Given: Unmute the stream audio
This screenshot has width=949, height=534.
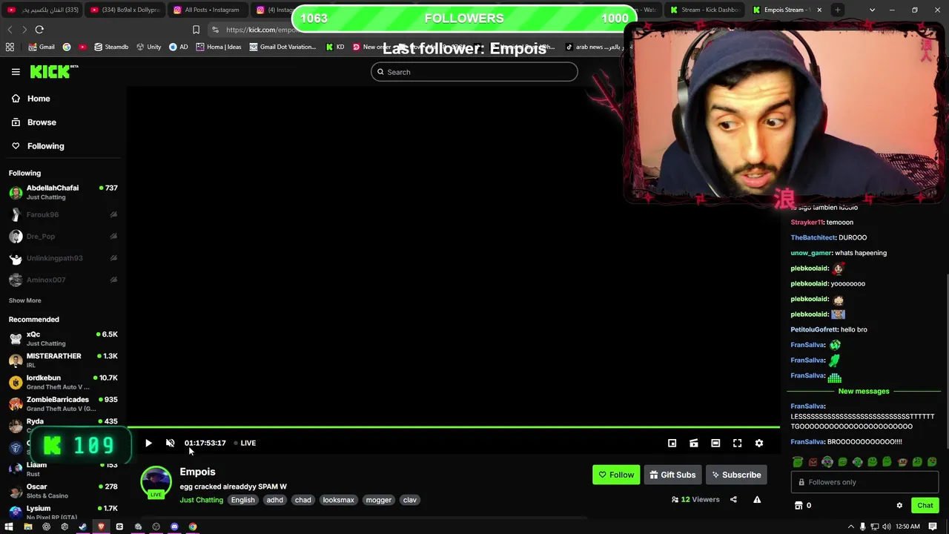Looking at the screenshot, I should 170,443.
